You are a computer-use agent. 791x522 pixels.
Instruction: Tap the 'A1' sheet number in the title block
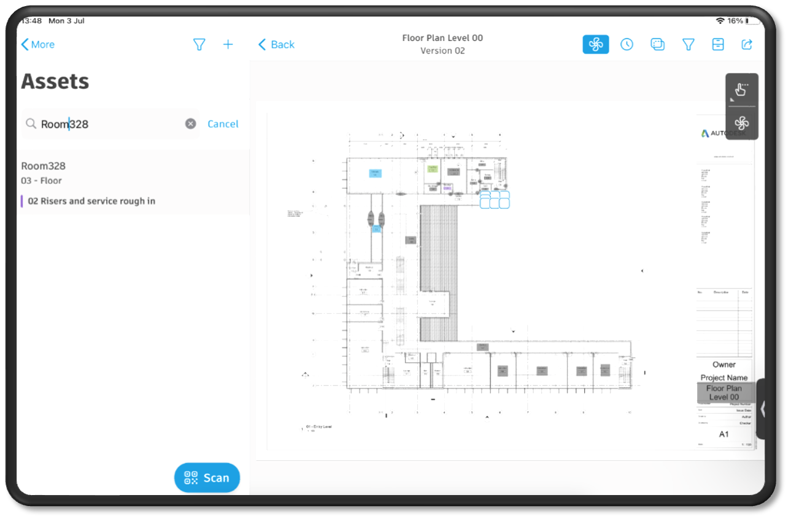(x=724, y=434)
